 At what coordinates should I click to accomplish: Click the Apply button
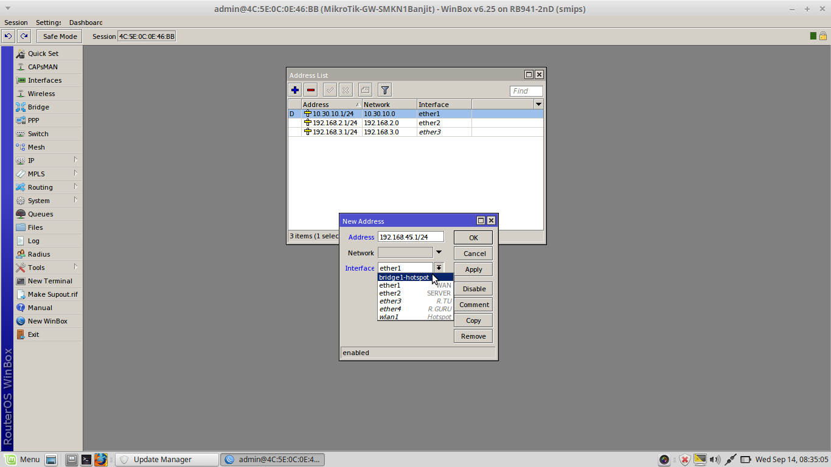click(x=473, y=269)
